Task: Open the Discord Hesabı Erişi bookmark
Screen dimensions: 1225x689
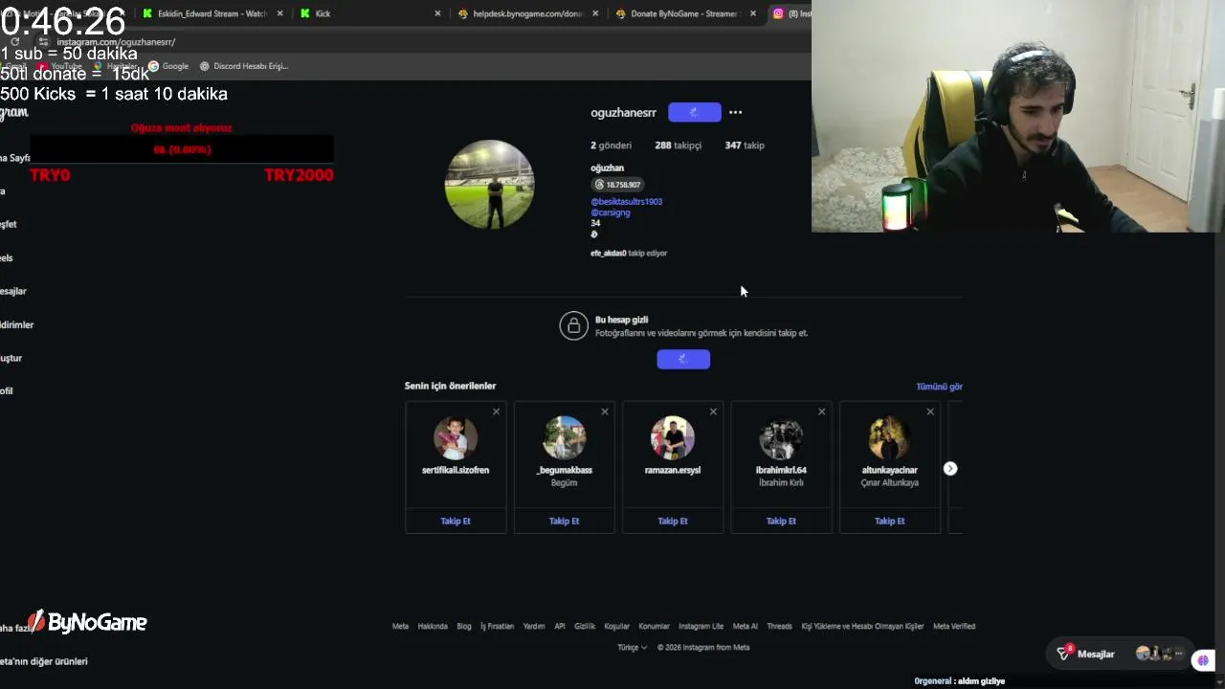Action: coord(244,66)
